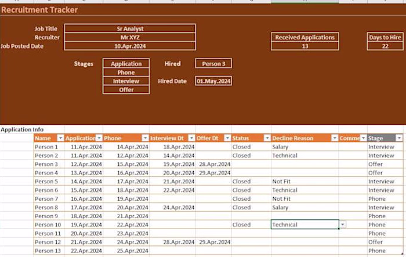Select the Application stage cell
This screenshot has height=257, width=406.
click(x=126, y=63)
